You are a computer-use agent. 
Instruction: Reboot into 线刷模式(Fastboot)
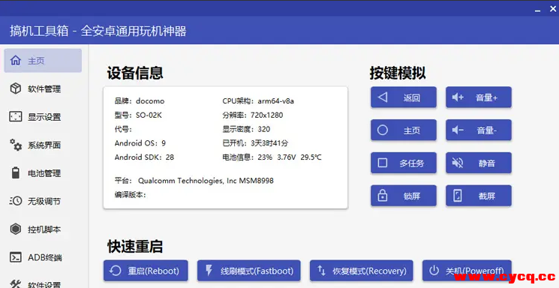249,271
